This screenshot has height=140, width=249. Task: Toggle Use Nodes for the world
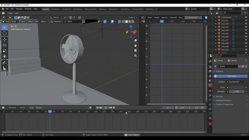(230, 76)
